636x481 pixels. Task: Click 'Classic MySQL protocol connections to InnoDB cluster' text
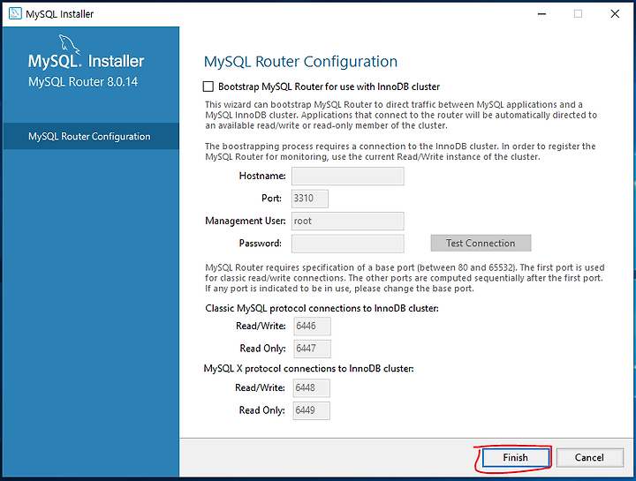click(x=322, y=308)
